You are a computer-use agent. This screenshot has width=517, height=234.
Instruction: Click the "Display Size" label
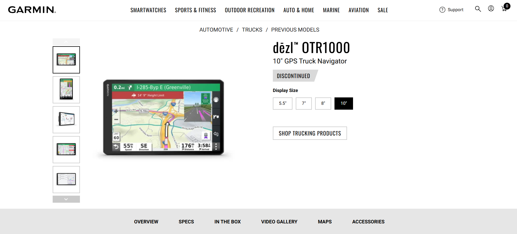285,90
